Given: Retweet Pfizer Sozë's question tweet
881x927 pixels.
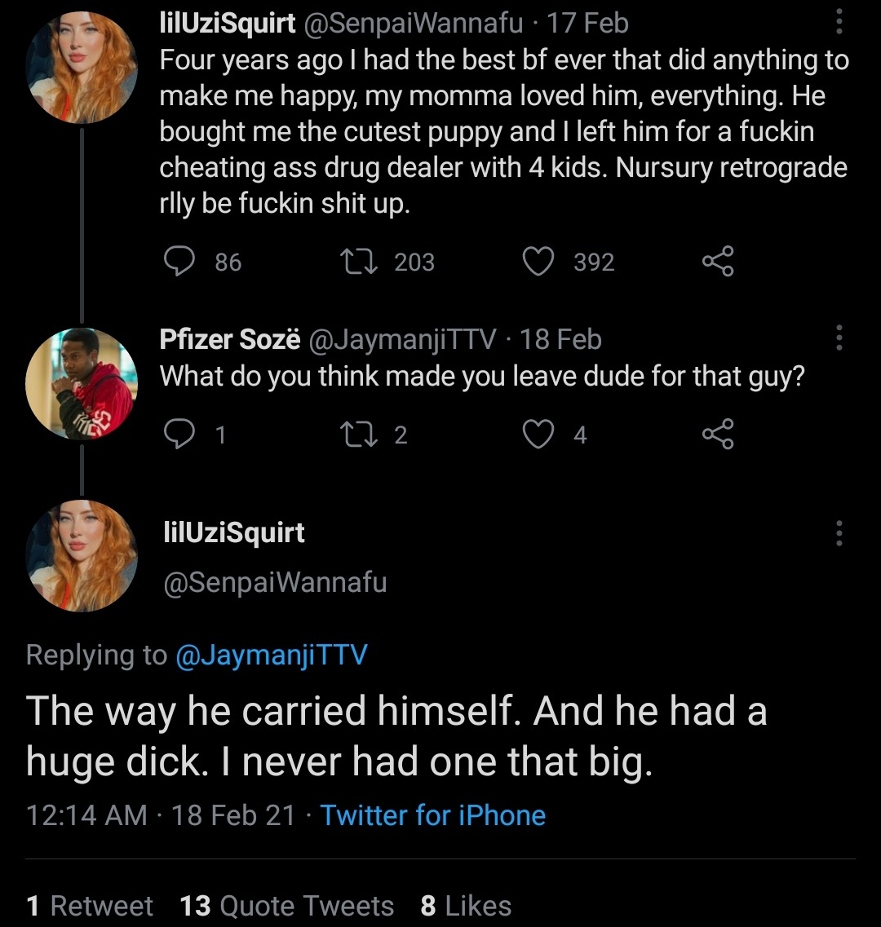Looking at the screenshot, I should pyautogui.click(x=355, y=435).
